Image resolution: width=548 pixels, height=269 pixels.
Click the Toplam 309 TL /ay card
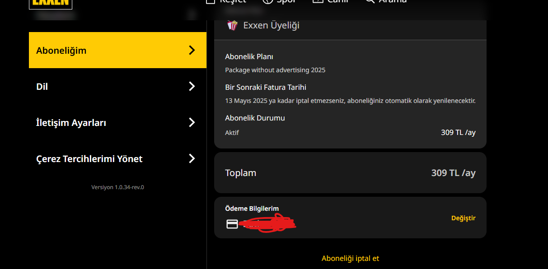pyautogui.click(x=350, y=173)
